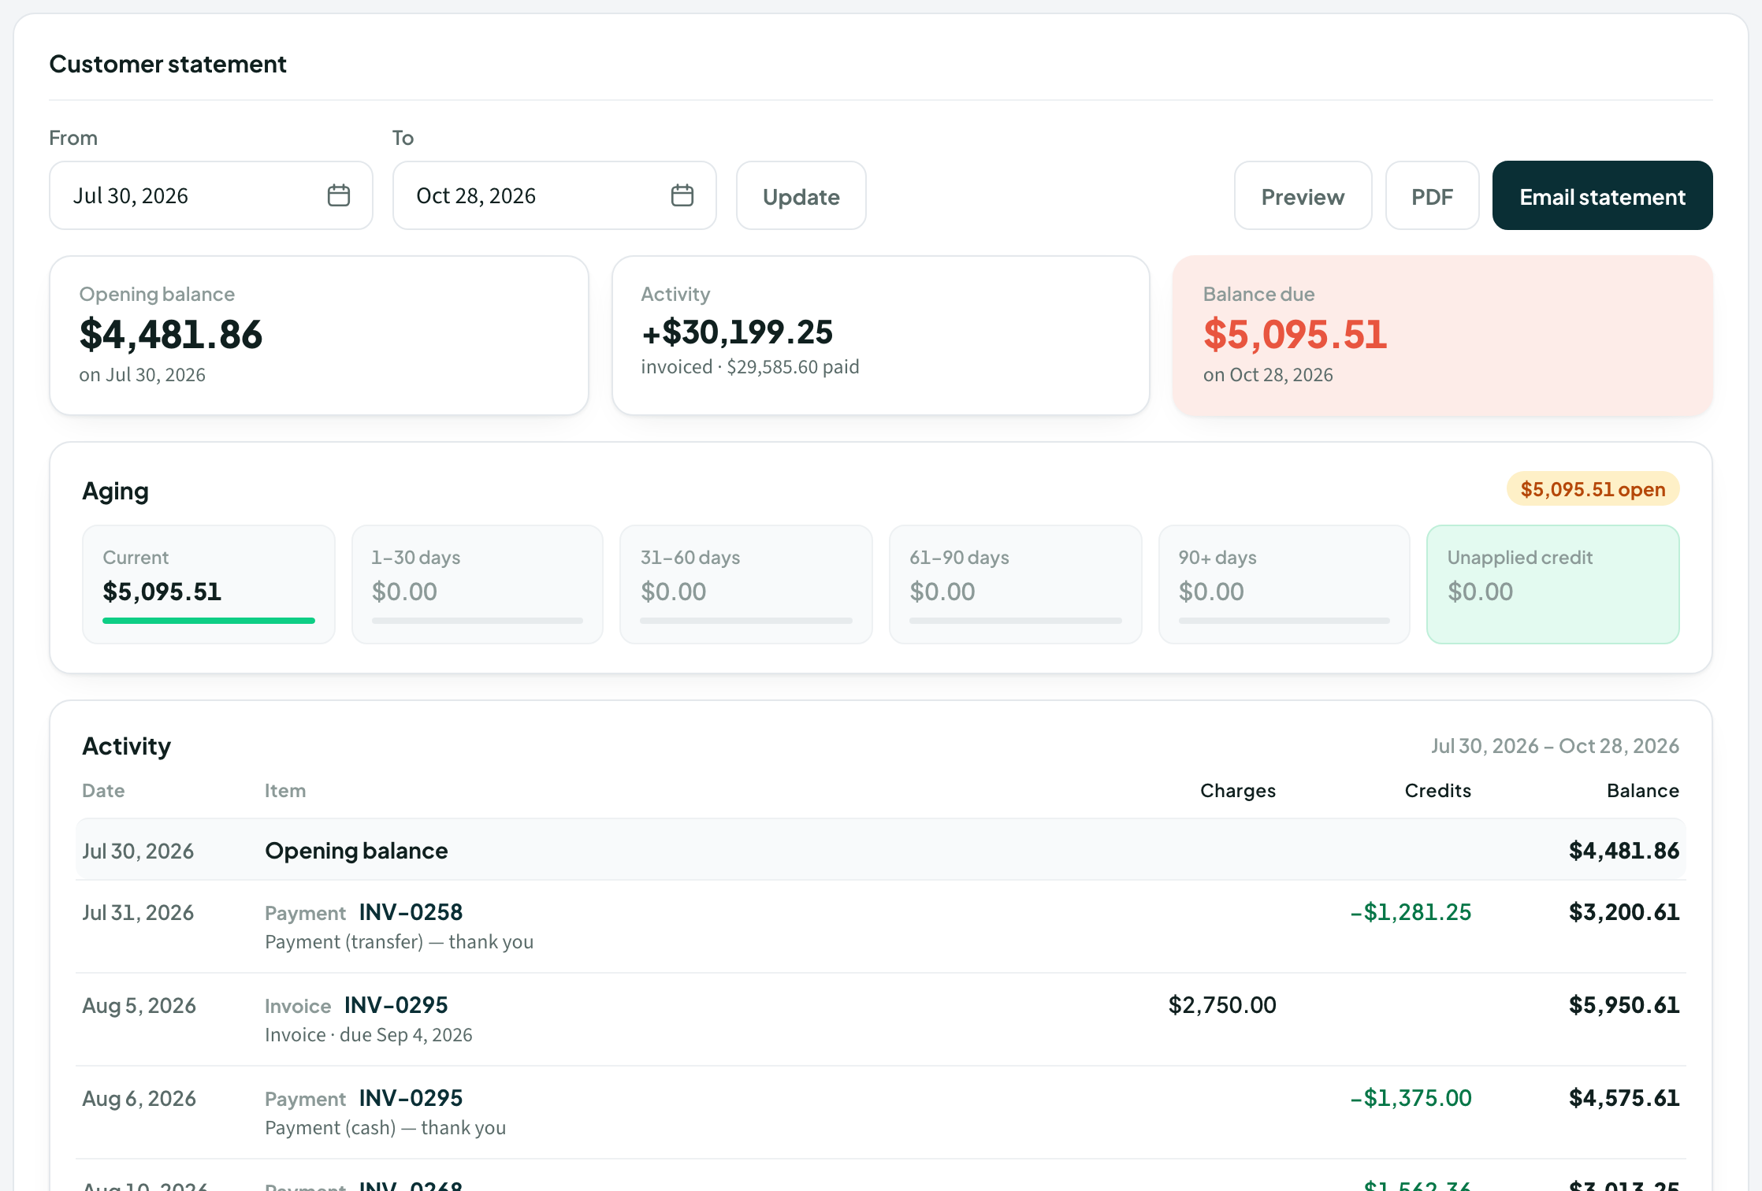Select the Activity +$30,199.25 summary card
Image resolution: width=1762 pixels, height=1191 pixels.
(881, 336)
